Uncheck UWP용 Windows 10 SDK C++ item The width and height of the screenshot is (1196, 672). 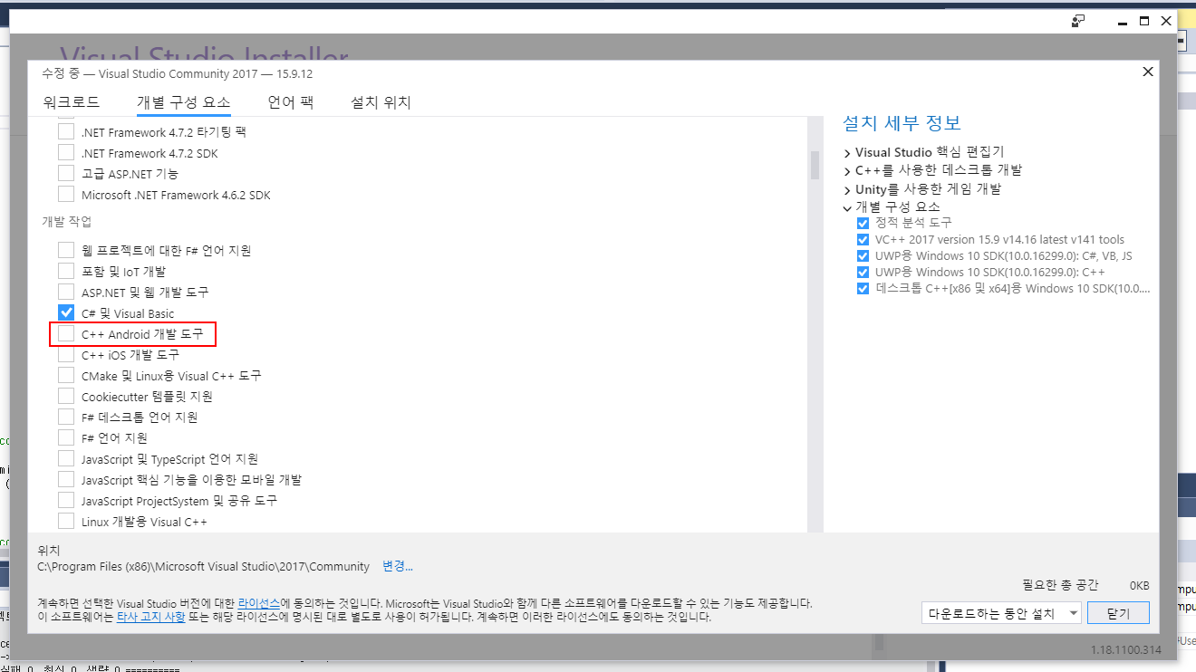863,272
